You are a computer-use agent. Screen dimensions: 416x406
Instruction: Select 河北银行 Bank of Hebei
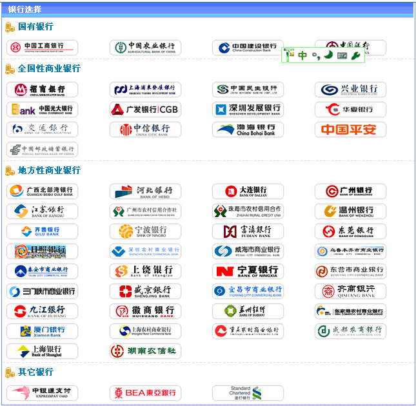(145, 191)
